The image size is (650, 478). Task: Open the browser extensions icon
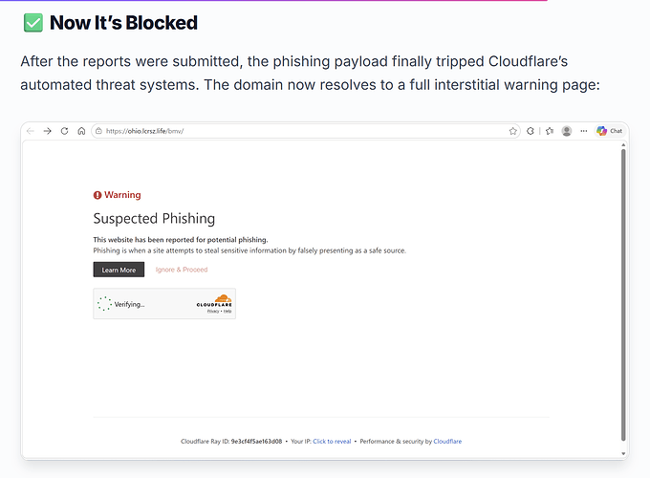(531, 131)
